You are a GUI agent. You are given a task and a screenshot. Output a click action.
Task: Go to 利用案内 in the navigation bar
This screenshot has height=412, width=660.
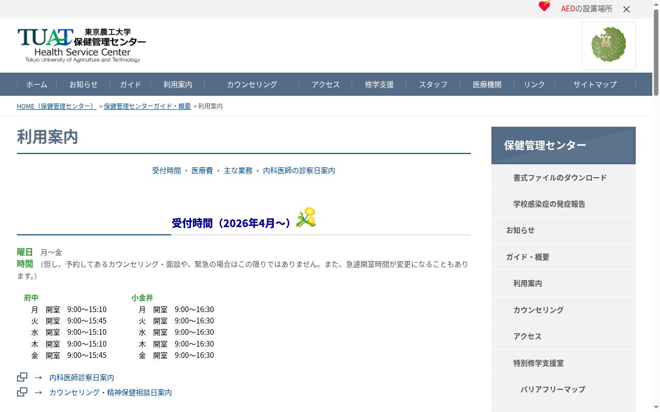[x=178, y=84]
